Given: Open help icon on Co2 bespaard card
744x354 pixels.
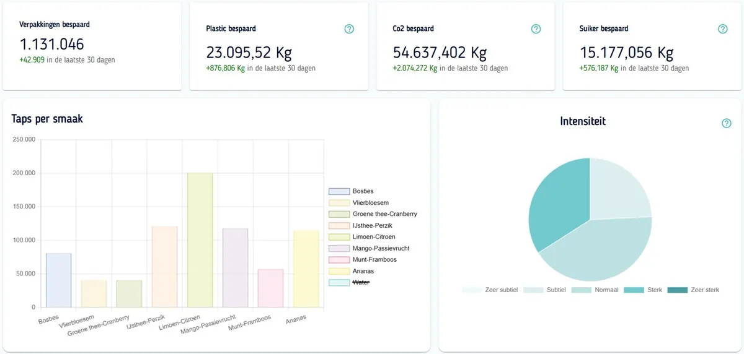Looking at the screenshot, I should pyautogui.click(x=536, y=29).
